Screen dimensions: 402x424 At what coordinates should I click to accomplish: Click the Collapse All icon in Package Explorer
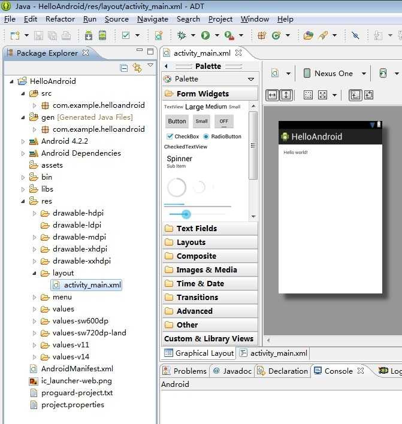(x=124, y=68)
